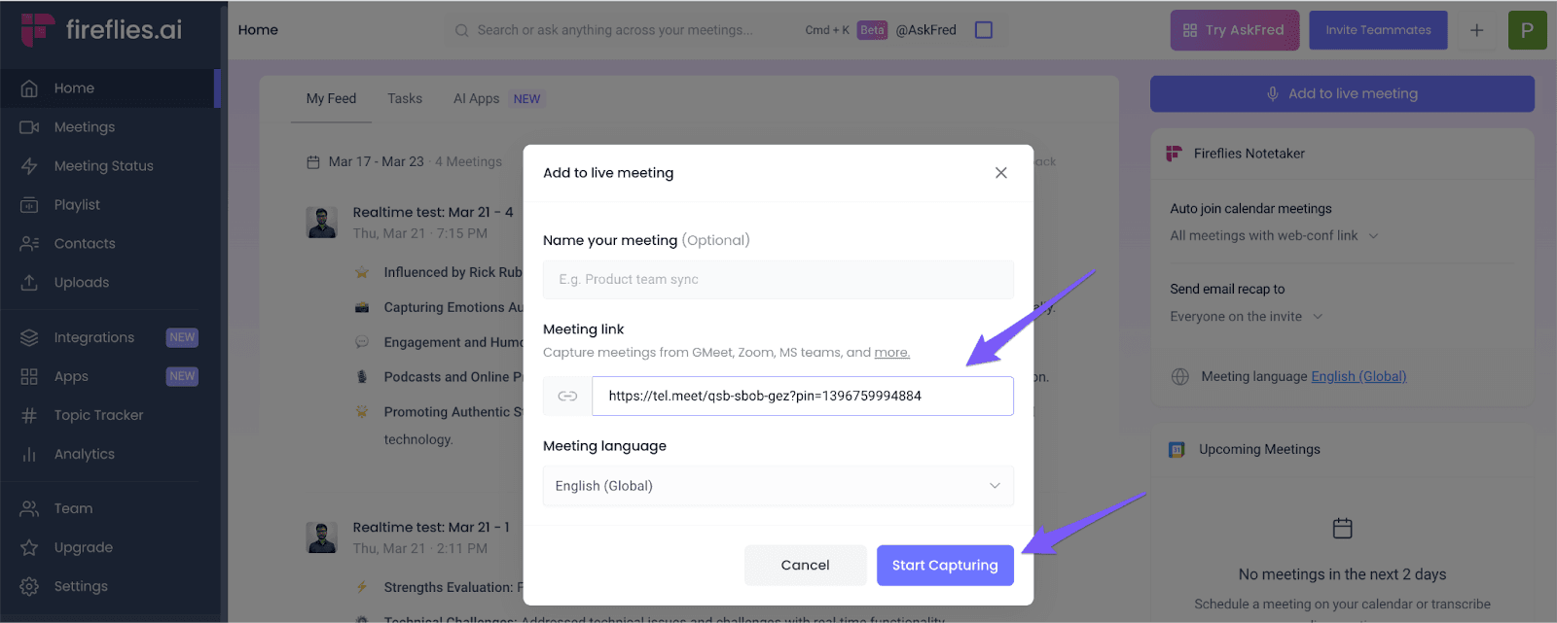The image size is (1557, 623).
Task: Switch to the Tasks tab
Action: (x=405, y=99)
